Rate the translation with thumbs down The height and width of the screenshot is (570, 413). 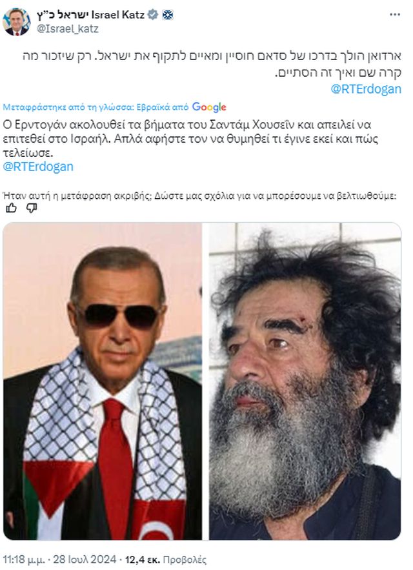tap(32, 208)
